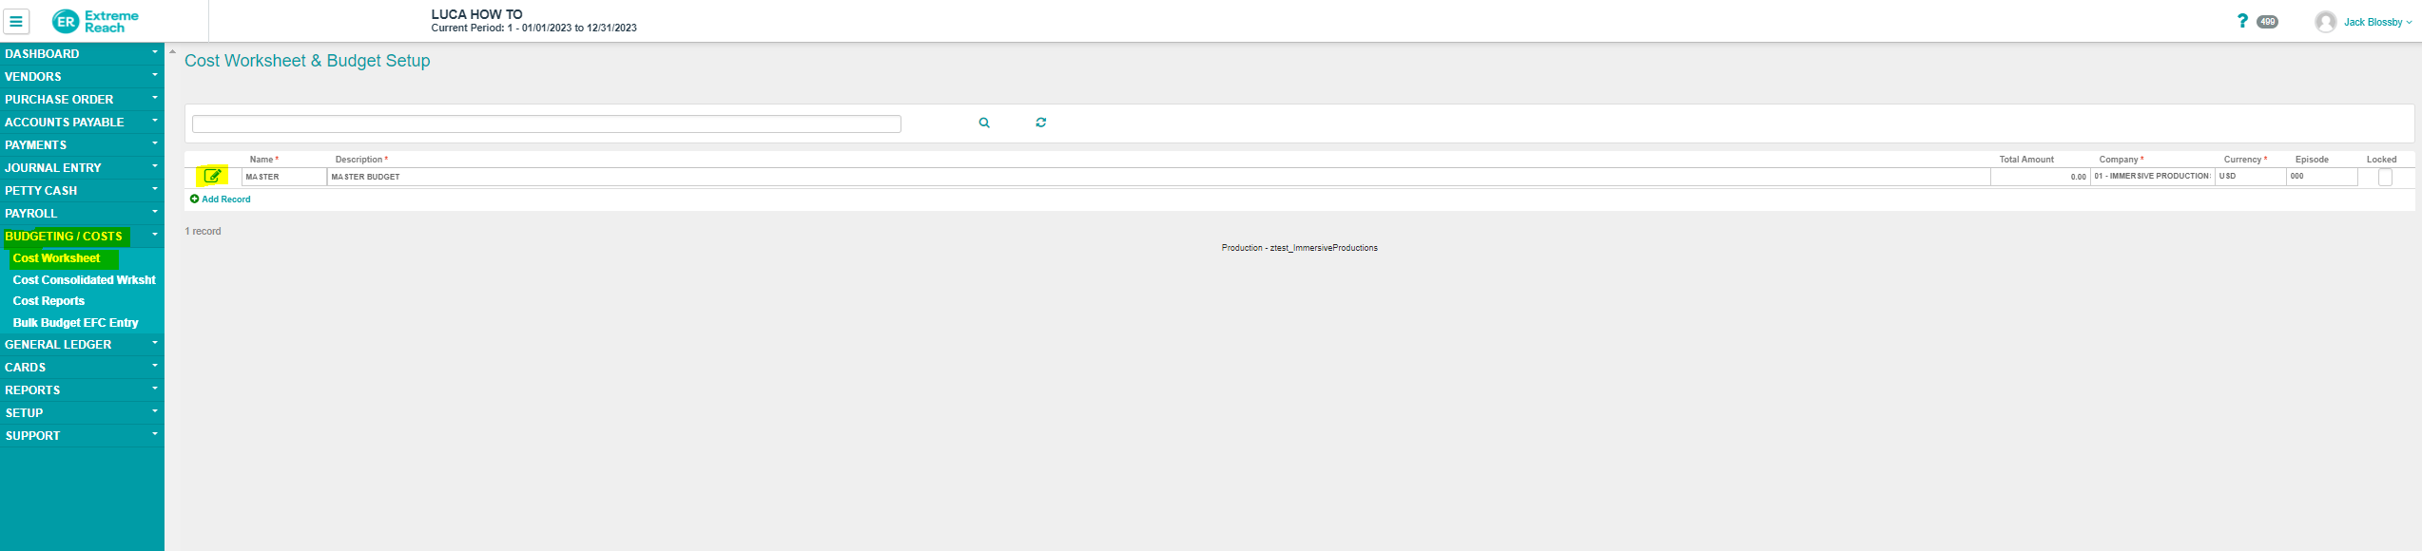Open Bulk Budget EFC Entry
This screenshot has width=2422, height=551.
click(x=75, y=323)
